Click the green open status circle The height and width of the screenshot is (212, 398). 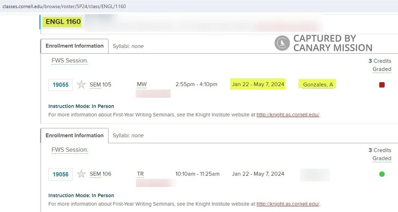click(382, 174)
